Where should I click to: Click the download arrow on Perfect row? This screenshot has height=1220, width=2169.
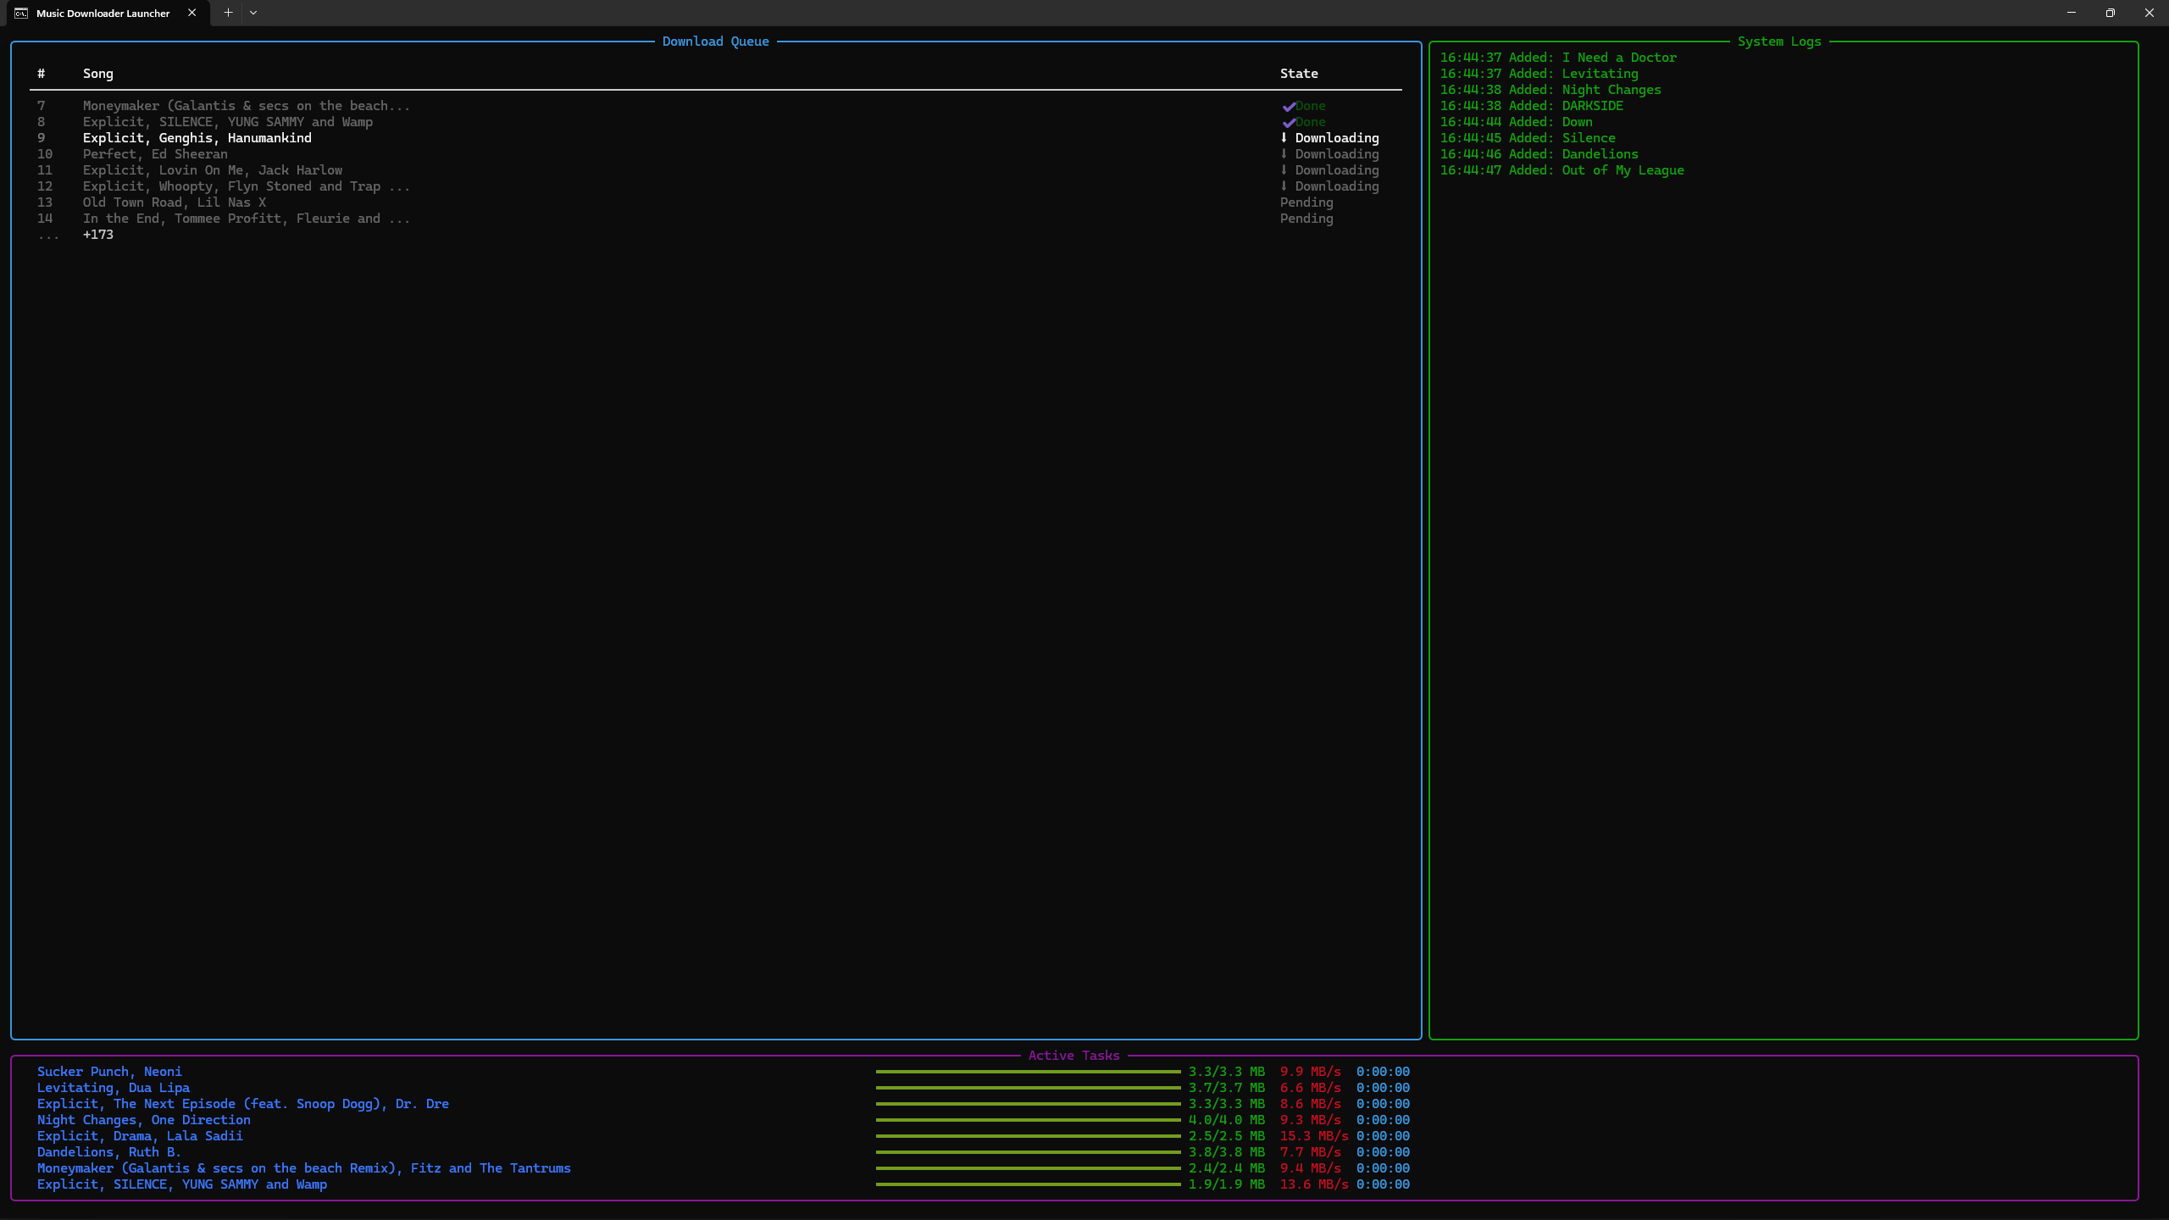1284,154
